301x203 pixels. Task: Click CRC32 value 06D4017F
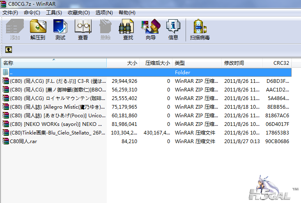pyautogui.click(x=277, y=124)
